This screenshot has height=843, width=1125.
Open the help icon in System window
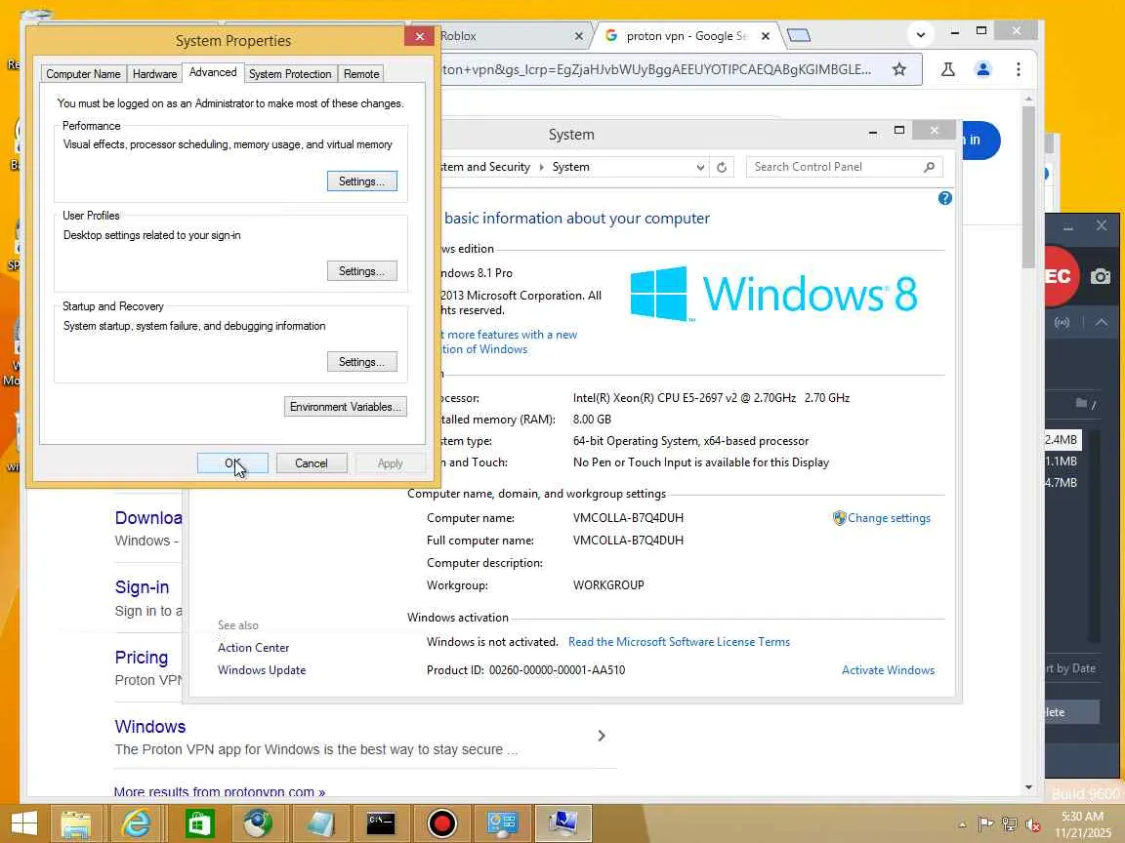pyautogui.click(x=945, y=199)
